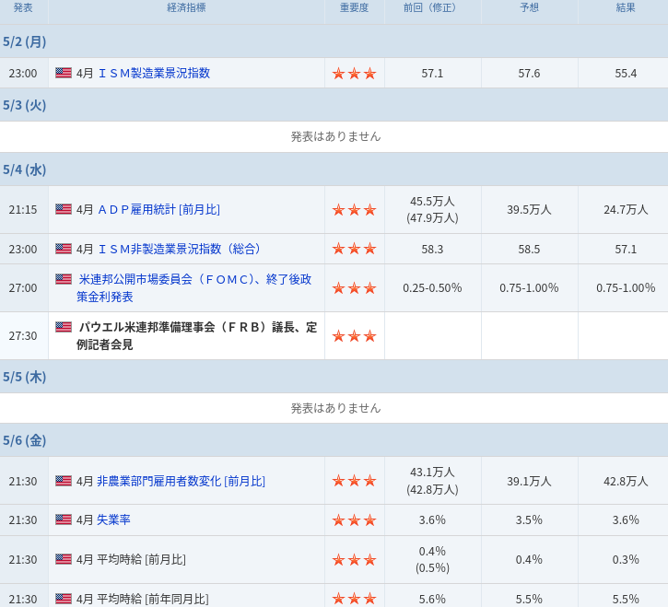This screenshot has height=607, width=668.
Task: Click the importance stars for 平均時給 [前月比]
Action: pos(354,559)
